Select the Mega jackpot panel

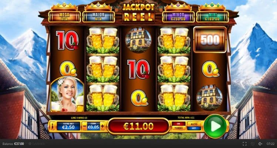[64, 17]
